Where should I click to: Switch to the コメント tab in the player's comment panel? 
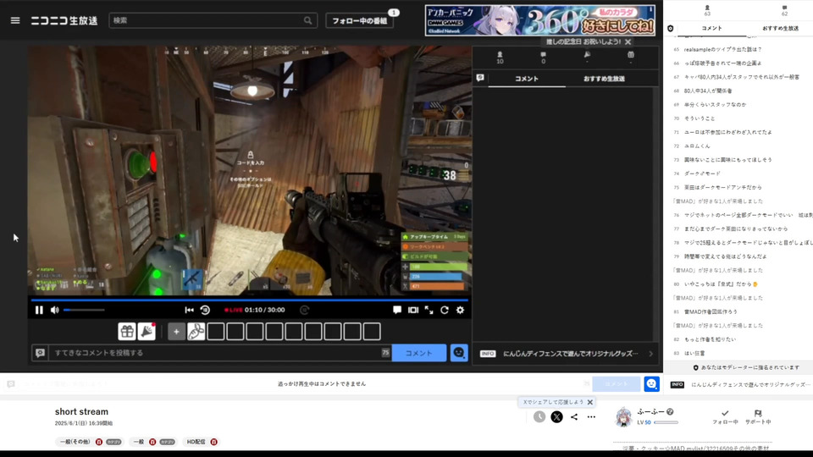(x=527, y=79)
